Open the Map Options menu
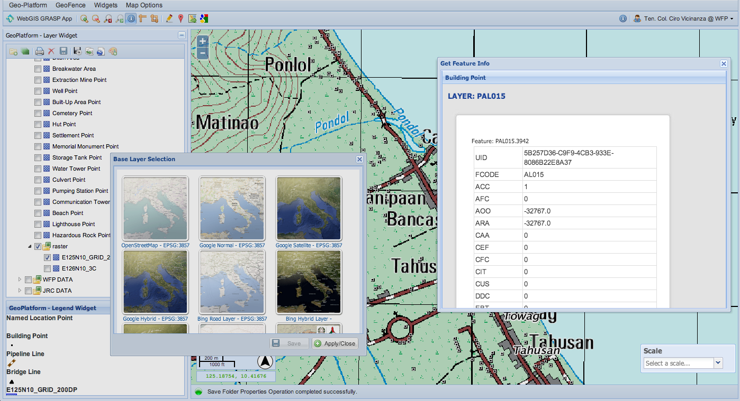This screenshot has width=740, height=401. point(144,5)
